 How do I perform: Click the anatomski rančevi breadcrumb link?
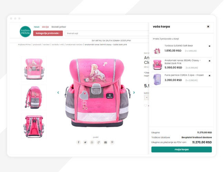(74, 44)
